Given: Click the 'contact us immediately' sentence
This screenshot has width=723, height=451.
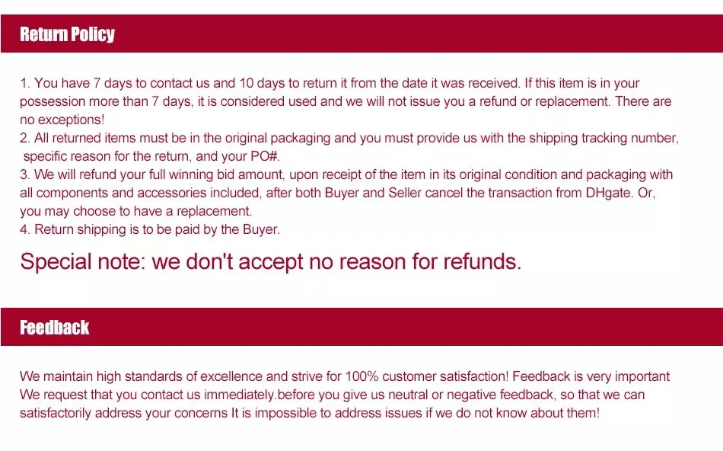Looking at the screenshot, I should (x=332, y=395).
